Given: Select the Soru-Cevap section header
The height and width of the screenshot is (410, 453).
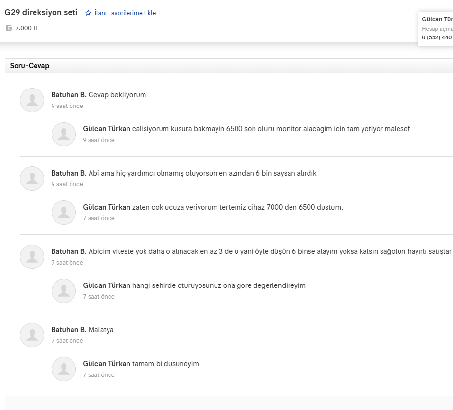Looking at the screenshot, I should [x=30, y=66].
